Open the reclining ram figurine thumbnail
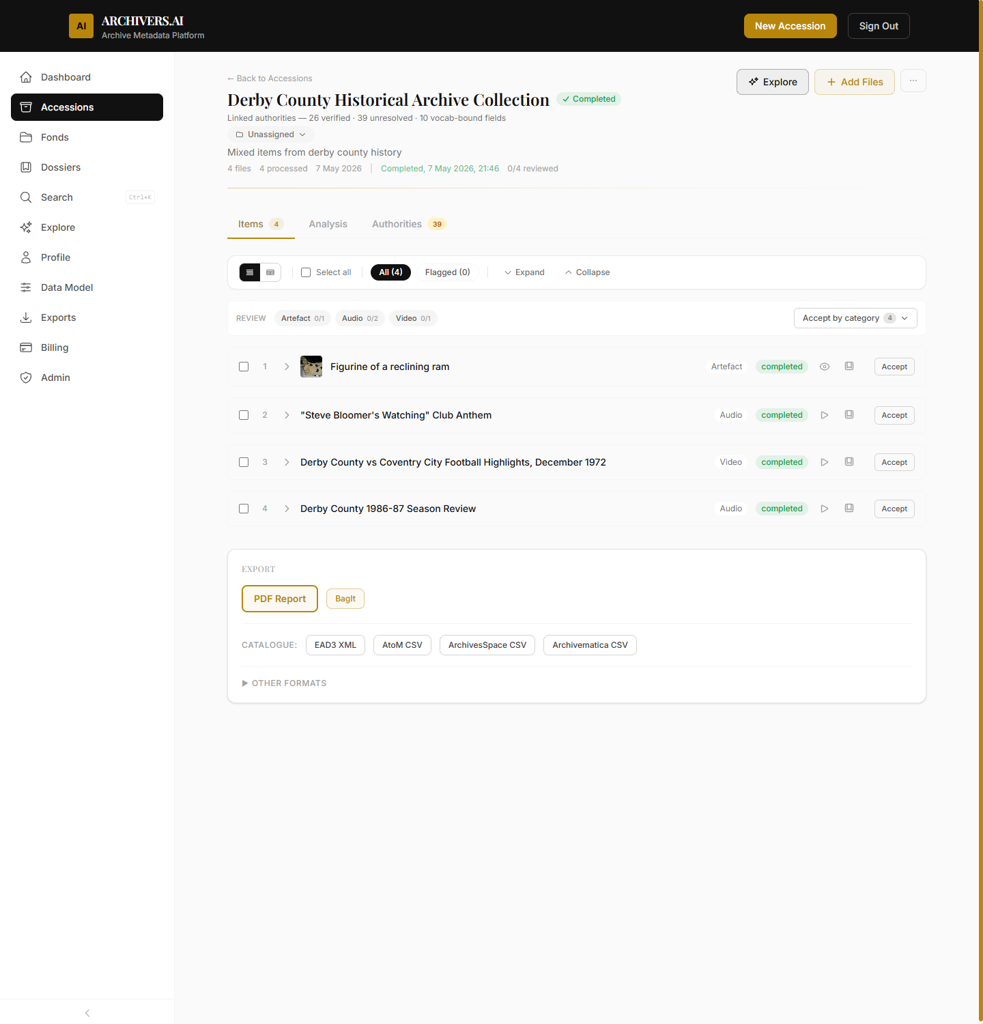Image resolution: width=983 pixels, height=1024 pixels. (x=311, y=367)
